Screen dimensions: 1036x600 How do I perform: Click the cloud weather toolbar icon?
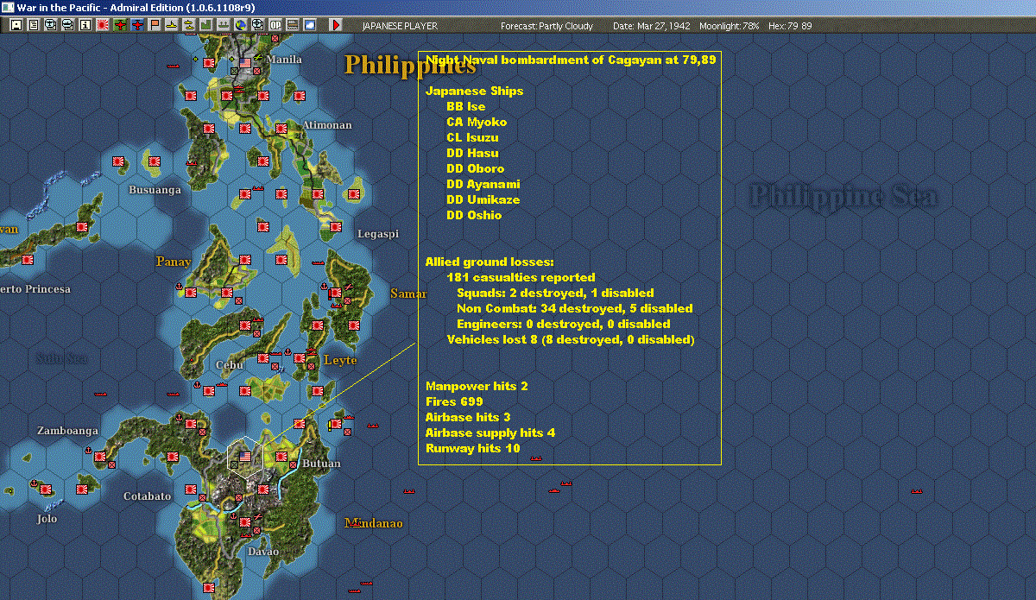pyautogui.click(x=310, y=26)
